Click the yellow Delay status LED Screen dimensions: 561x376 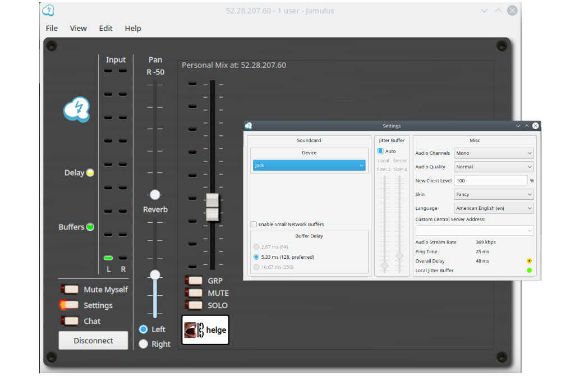point(90,173)
